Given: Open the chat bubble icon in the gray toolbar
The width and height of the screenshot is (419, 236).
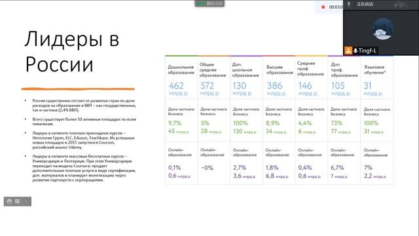Looking at the screenshot, I should click(18, 201).
